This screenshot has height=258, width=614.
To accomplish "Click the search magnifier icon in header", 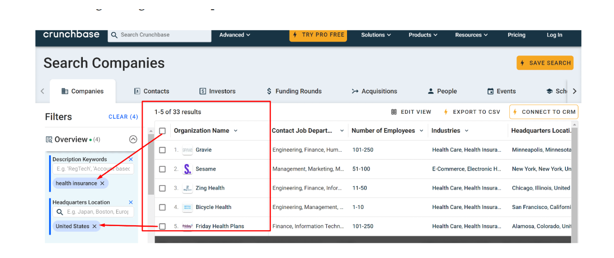I will click(x=114, y=35).
